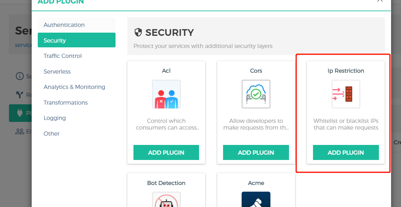Screen dimensions: 401x207
Task: Click the Ip Restriction firewall icon
Action: pos(346,94)
